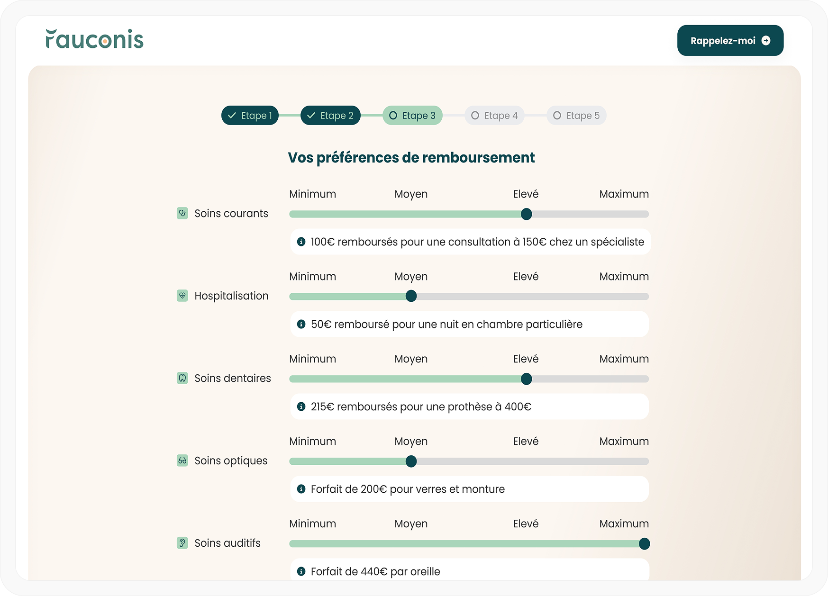This screenshot has width=828, height=596.
Task: Click the tooth icon beside Soins dentaires
Action: pos(182,378)
